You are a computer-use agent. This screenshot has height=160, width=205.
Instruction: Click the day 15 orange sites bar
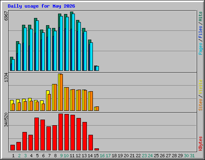[x=97, y=109]
